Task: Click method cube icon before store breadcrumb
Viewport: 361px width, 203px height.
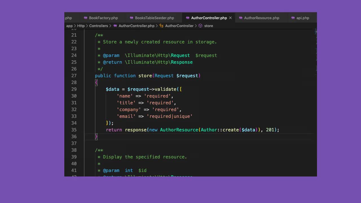Action: [201, 26]
